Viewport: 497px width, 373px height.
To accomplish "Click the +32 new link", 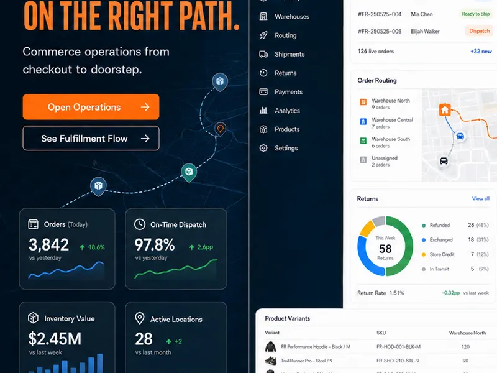I will (x=481, y=51).
